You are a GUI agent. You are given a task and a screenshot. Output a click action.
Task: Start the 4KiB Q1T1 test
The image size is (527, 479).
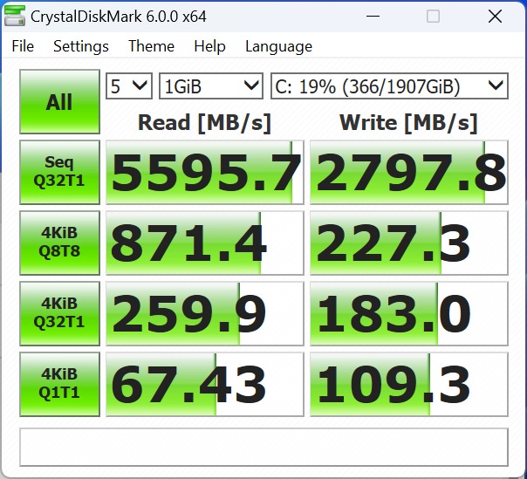[59, 384]
